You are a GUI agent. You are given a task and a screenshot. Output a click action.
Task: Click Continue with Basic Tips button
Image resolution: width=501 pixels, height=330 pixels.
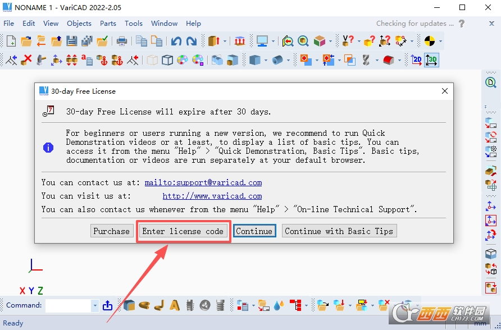pos(339,231)
